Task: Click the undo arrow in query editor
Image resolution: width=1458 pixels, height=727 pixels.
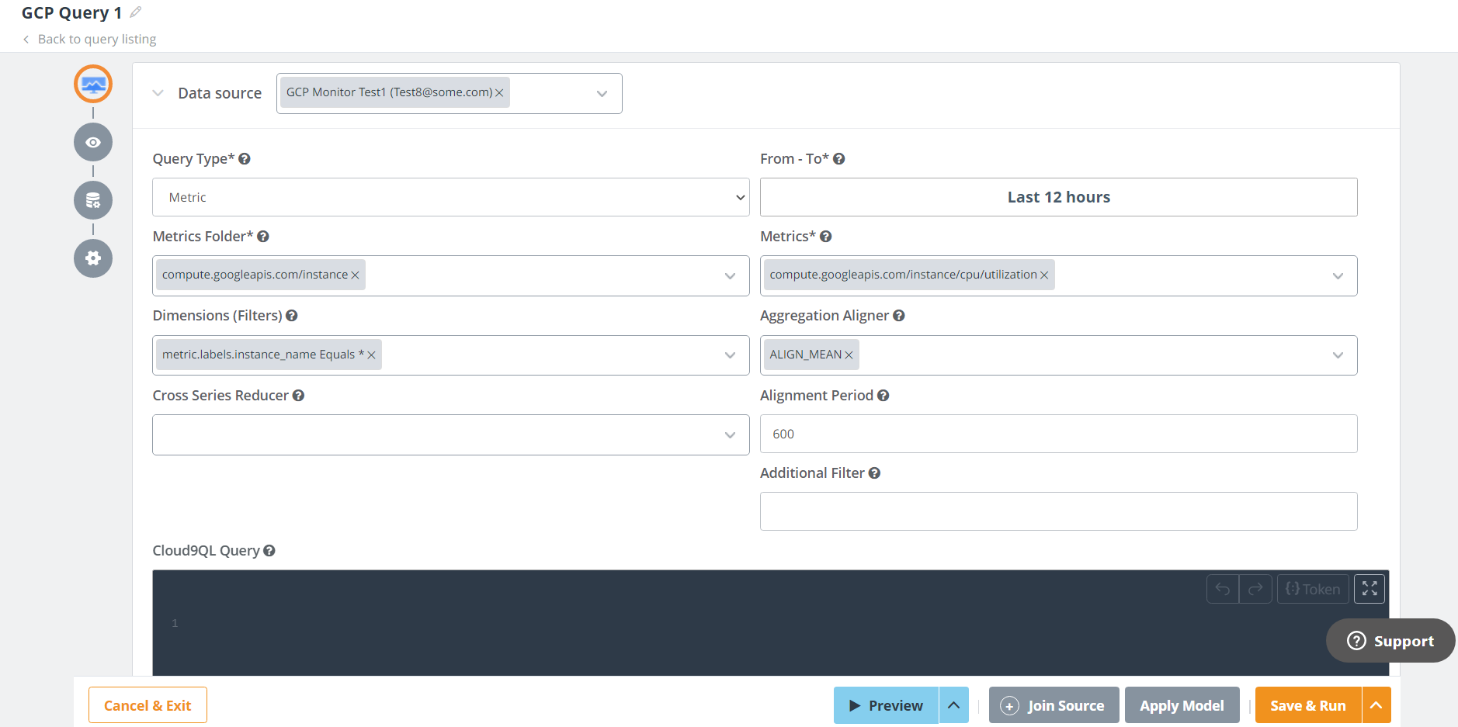Action: pyautogui.click(x=1223, y=589)
